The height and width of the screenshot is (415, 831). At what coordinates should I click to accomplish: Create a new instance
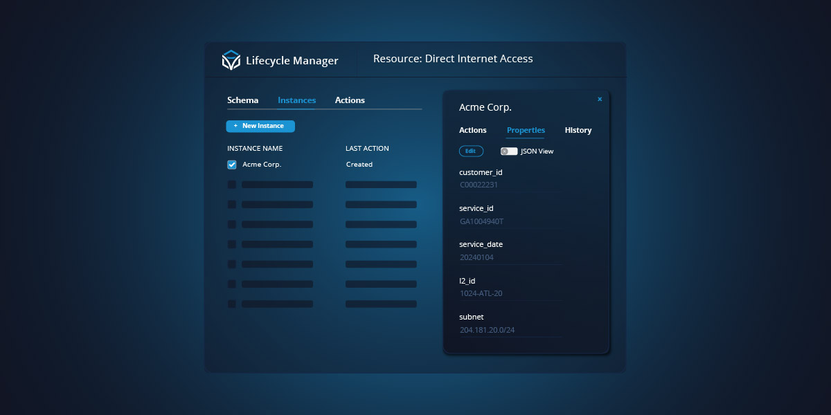click(260, 126)
